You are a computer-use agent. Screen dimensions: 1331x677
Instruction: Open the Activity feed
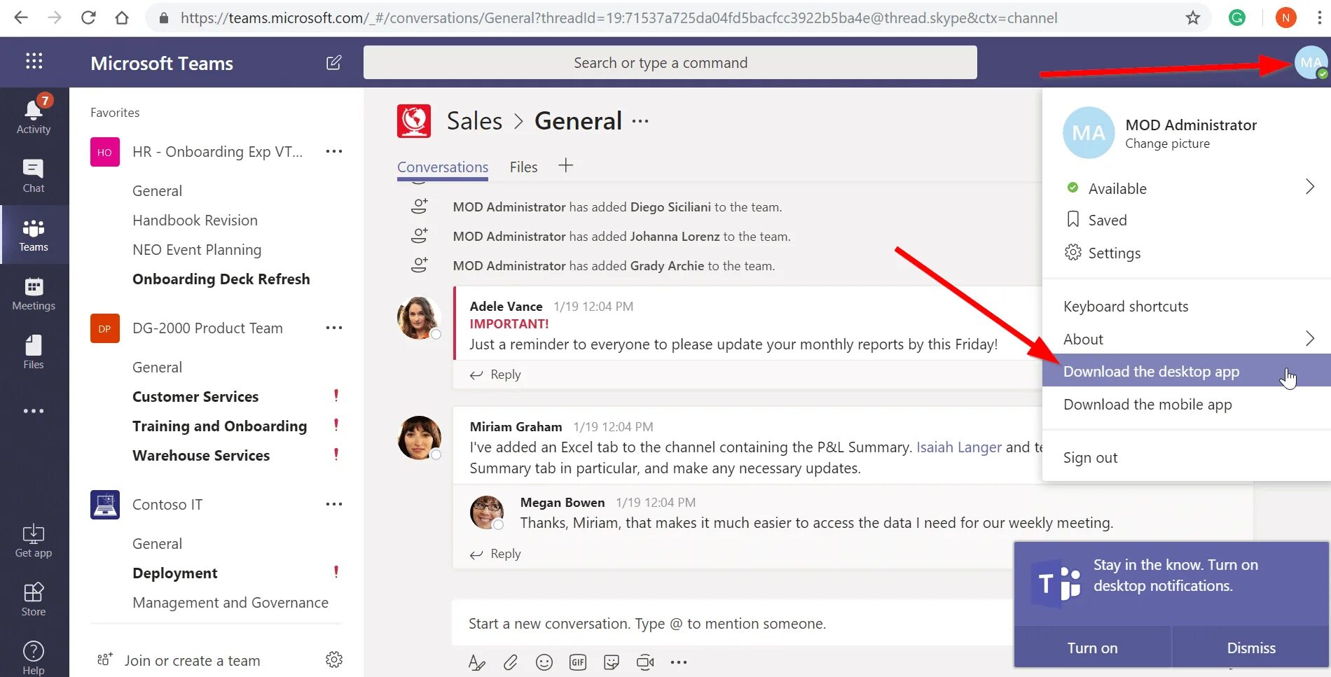pyautogui.click(x=34, y=116)
